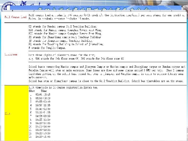The width and height of the screenshot is (188, 141).
Task: Select line 'F stands for Fenglin Campus'
Action: [x=47, y=48]
